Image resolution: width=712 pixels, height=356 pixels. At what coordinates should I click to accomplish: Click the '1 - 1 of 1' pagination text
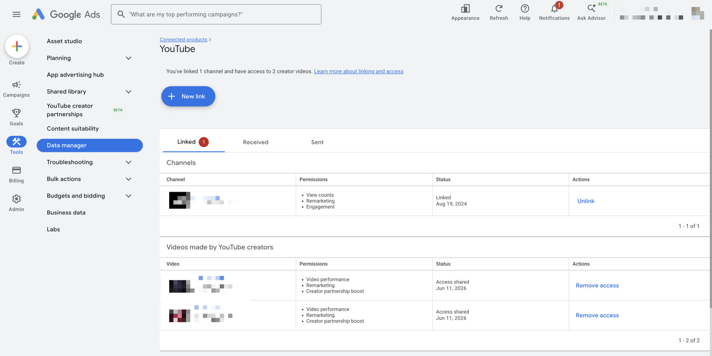tap(689, 226)
